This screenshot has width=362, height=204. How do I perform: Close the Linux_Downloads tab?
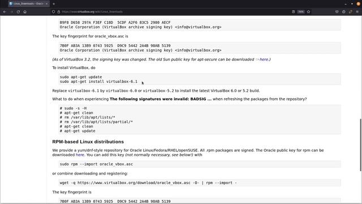[46, 4]
